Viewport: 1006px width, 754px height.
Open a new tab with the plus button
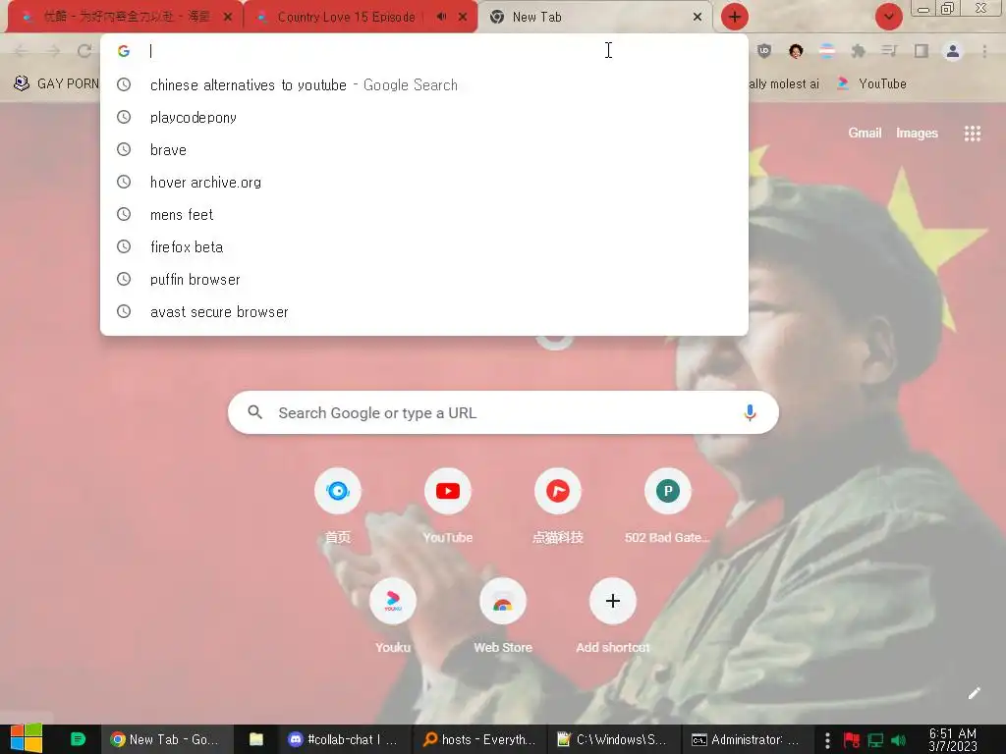click(735, 17)
